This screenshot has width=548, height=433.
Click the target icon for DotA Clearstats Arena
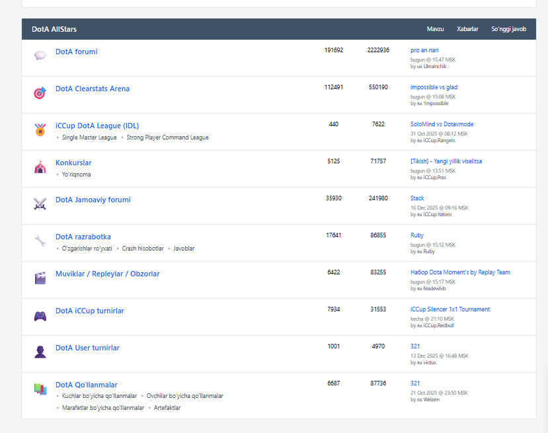40,93
